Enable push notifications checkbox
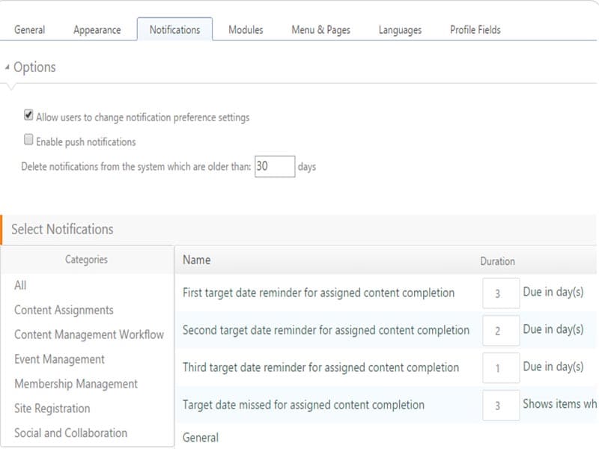 (29, 140)
